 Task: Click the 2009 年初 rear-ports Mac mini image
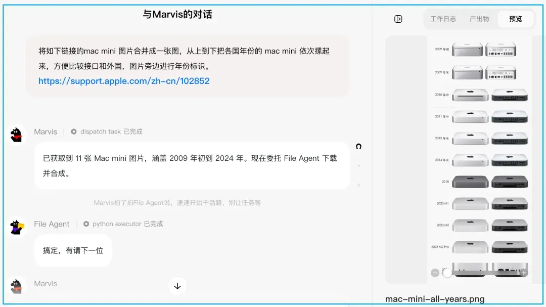[x=500, y=50]
